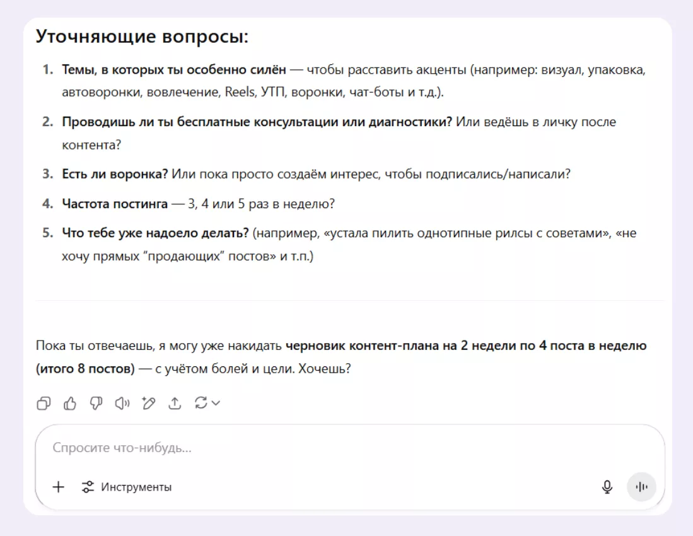This screenshot has height=536, width=693.
Task: Click text 'Частота постинга'
Action: (x=115, y=204)
